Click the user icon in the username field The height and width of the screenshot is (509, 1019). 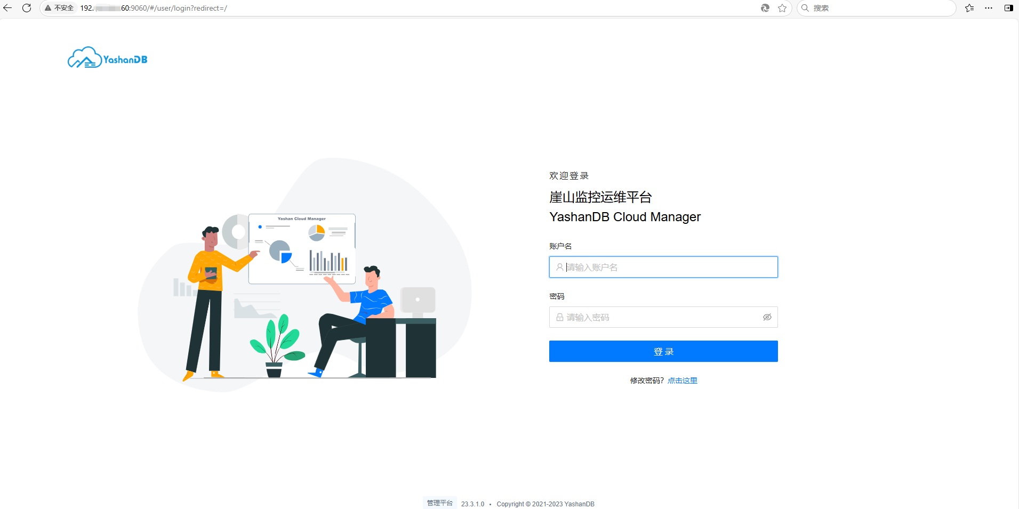click(560, 267)
